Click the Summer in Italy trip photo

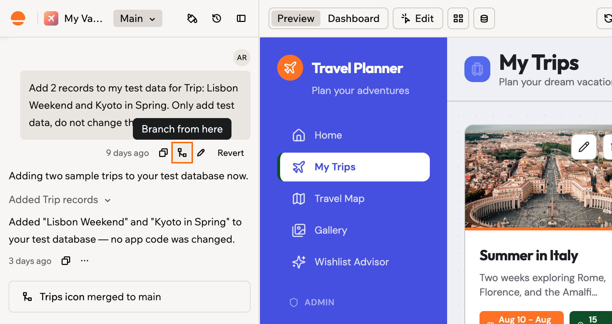click(539, 176)
